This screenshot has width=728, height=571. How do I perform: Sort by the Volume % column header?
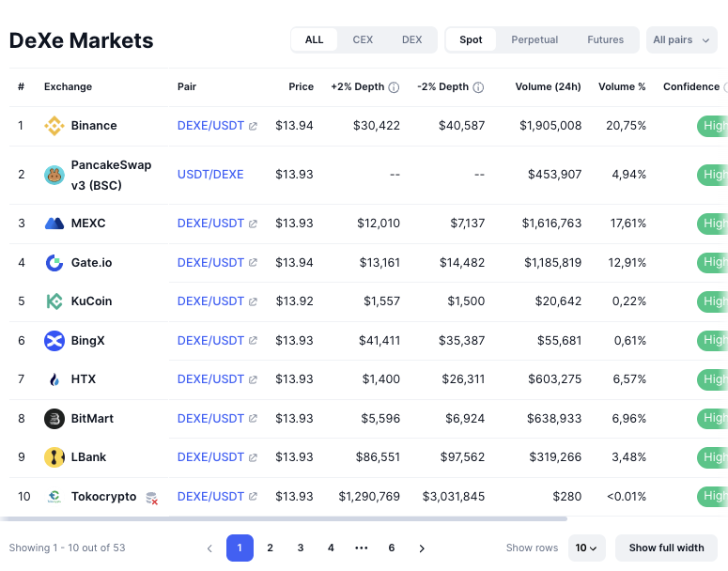point(622,86)
